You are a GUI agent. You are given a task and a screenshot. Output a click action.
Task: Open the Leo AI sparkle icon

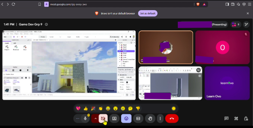[x=239, y=4]
